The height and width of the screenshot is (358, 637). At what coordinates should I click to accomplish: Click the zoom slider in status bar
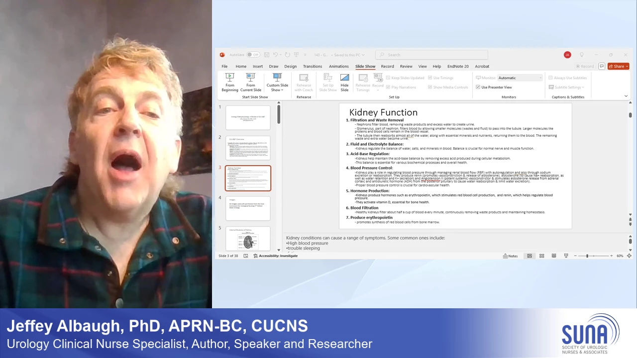tap(587, 256)
